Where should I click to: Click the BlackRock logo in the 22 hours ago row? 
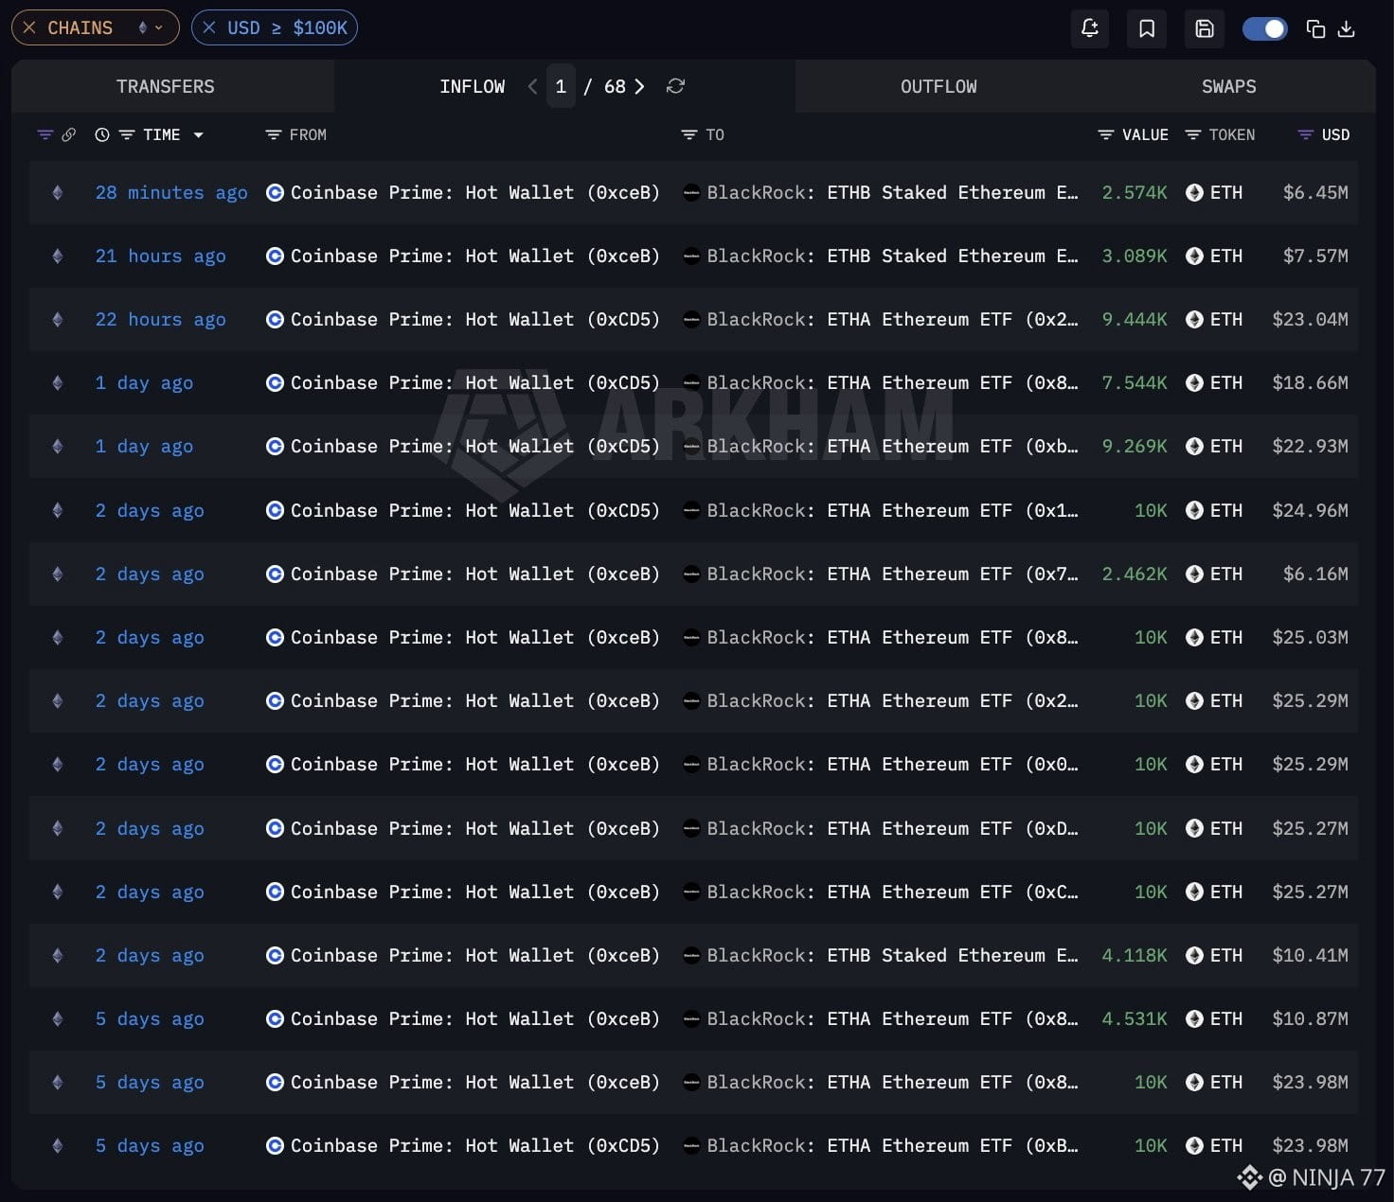pyautogui.click(x=691, y=319)
